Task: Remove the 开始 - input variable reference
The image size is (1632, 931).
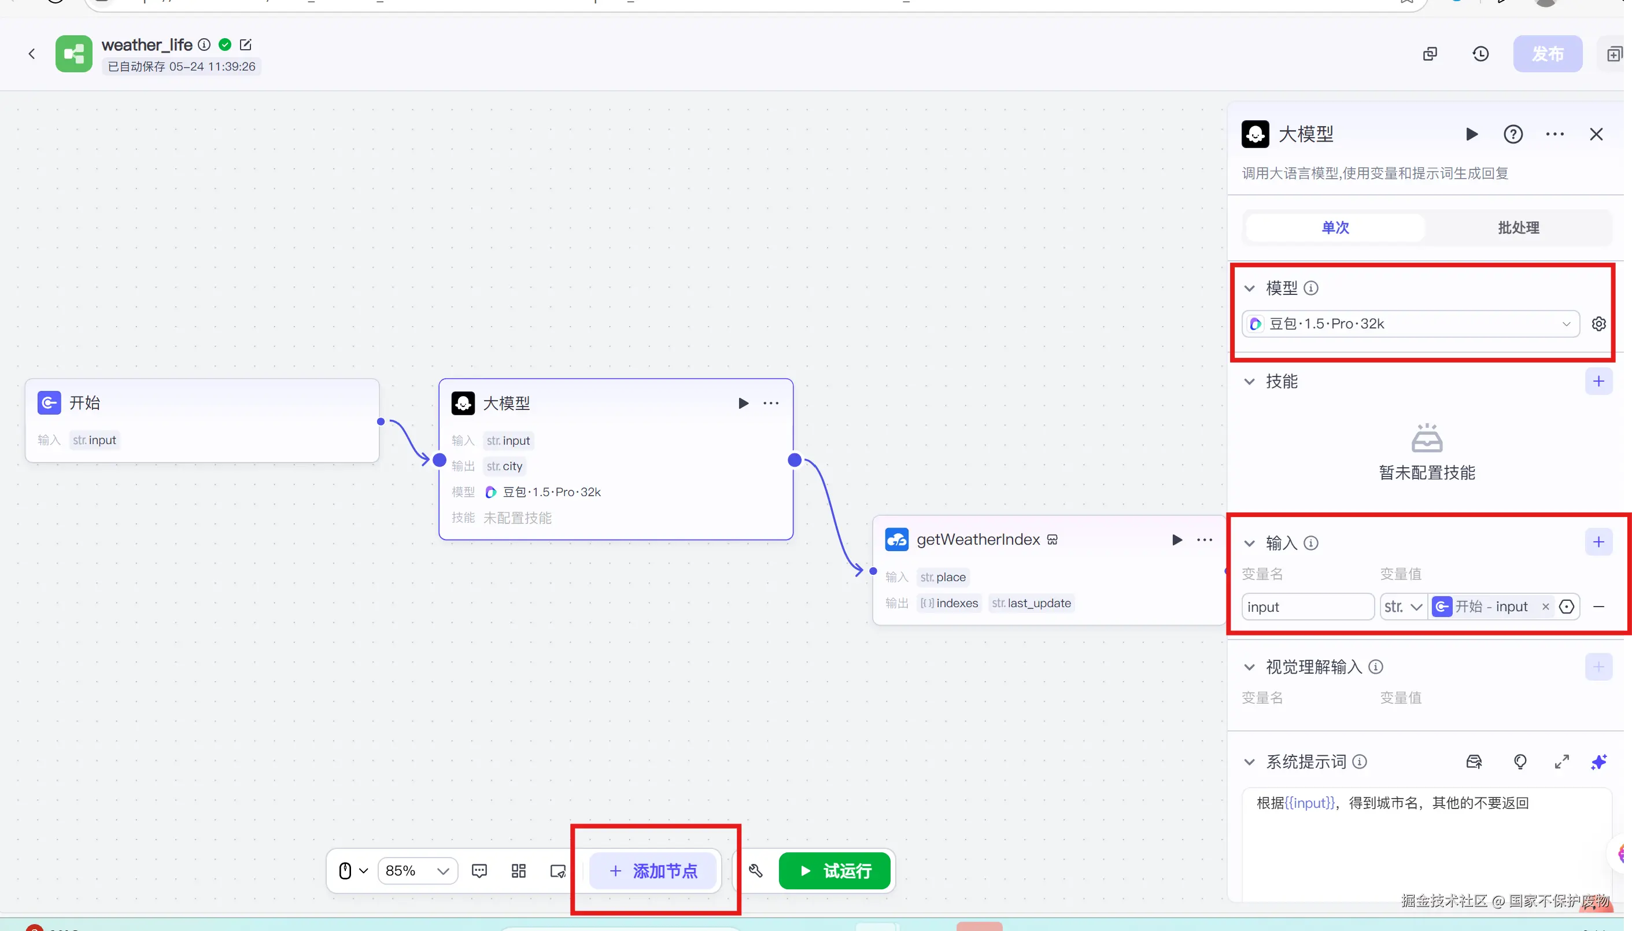Action: point(1546,607)
